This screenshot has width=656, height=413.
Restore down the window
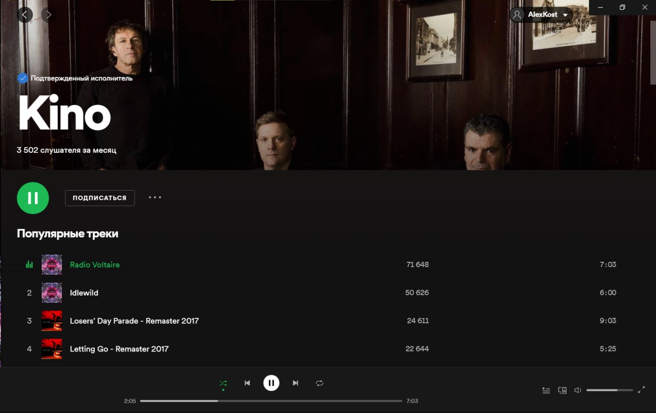tap(622, 7)
